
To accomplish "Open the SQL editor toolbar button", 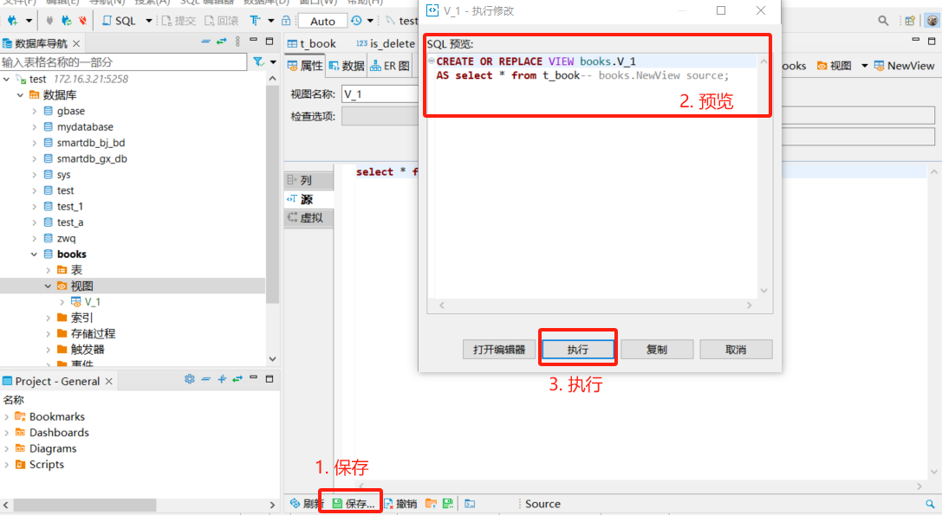I will [120, 21].
